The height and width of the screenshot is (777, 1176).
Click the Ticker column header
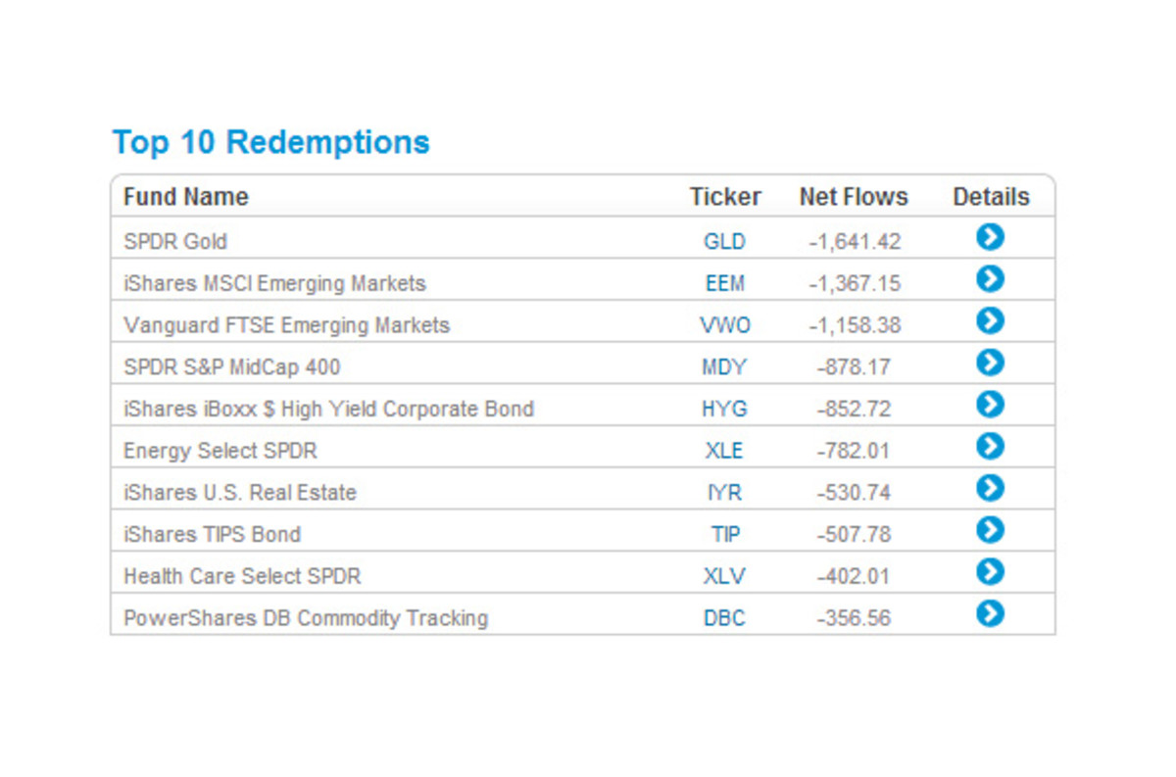pyautogui.click(x=724, y=197)
